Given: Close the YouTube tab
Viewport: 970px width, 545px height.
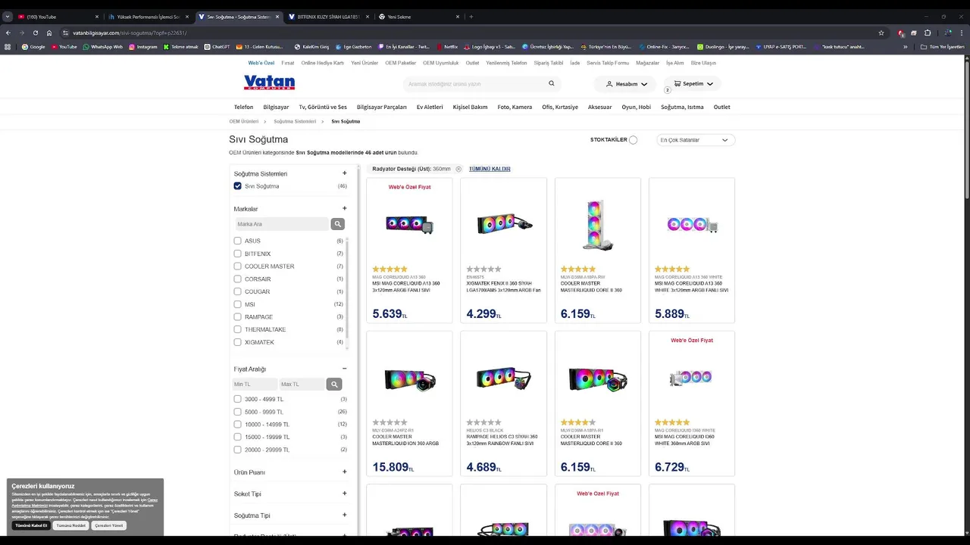Looking at the screenshot, I should [x=96, y=17].
